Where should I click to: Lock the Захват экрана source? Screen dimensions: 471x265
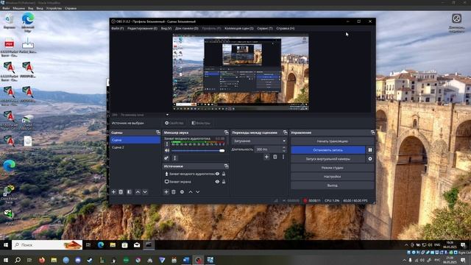click(x=224, y=182)
